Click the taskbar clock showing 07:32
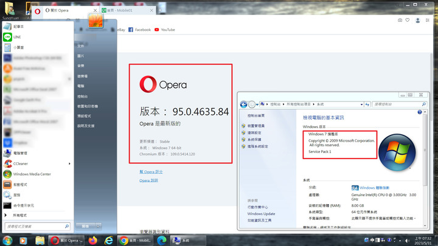The width and height of the screenshot is (438, 246). point(423,241)
